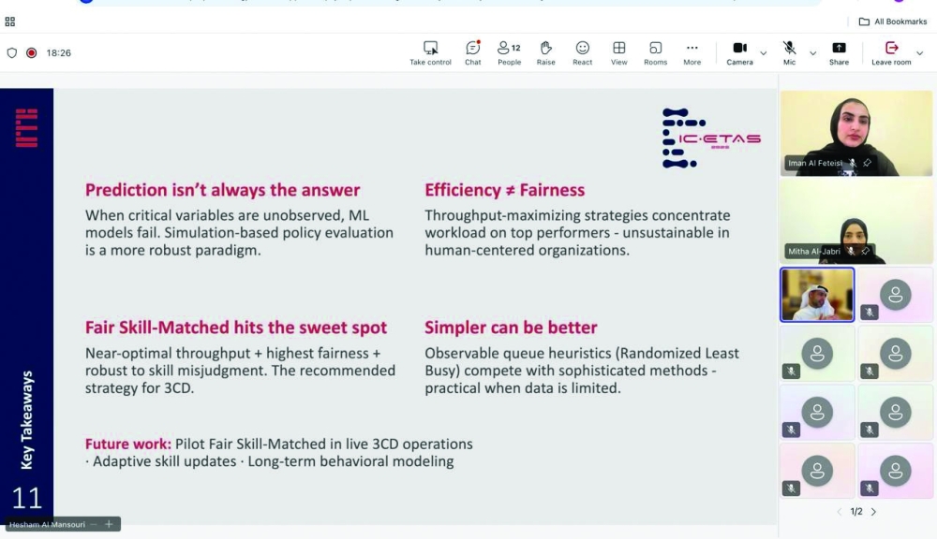This screenshot has height=539, width=937.
Task: Pin Iman Al Feteisi's video tile
Action: coord(867,163)
